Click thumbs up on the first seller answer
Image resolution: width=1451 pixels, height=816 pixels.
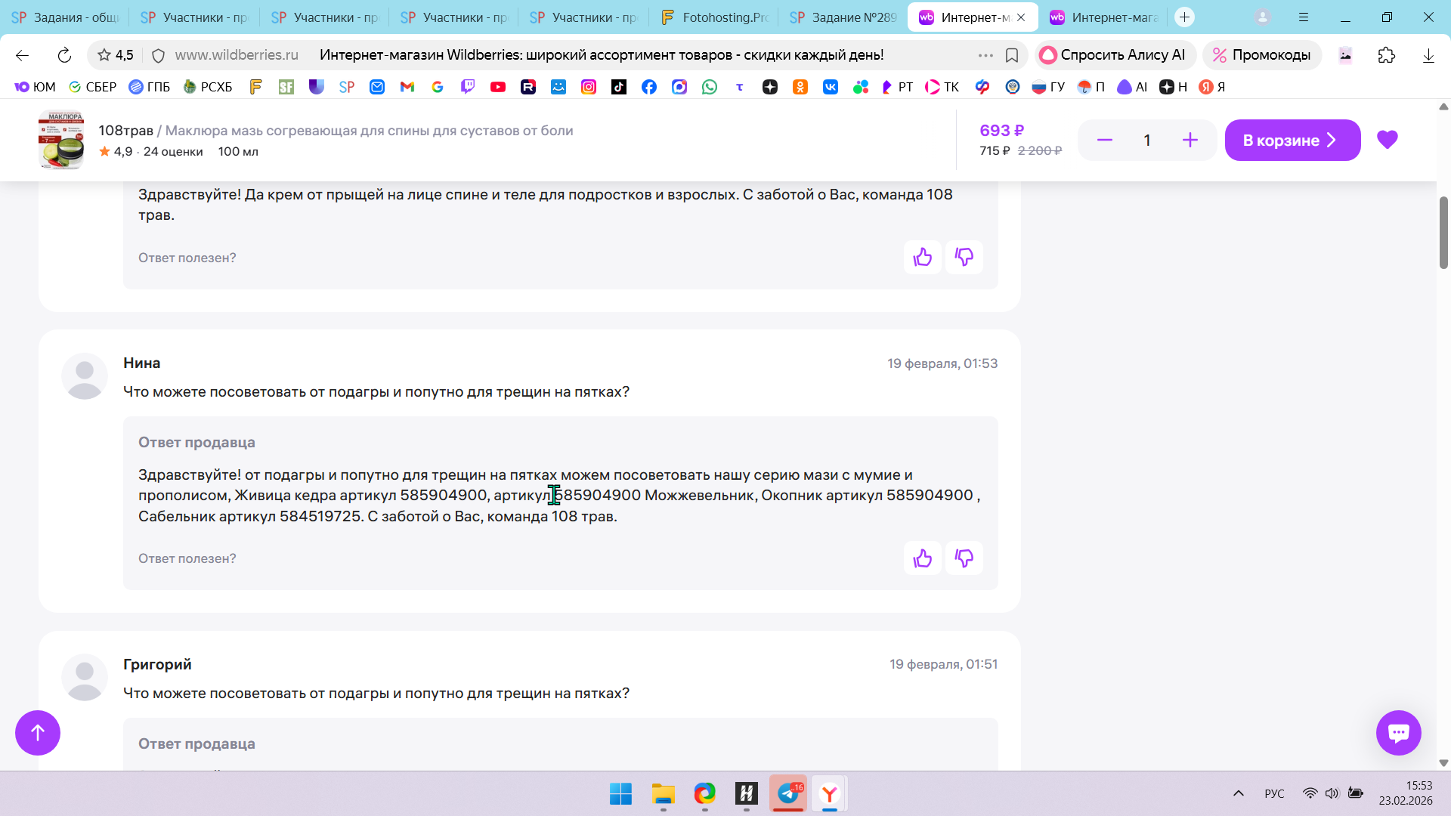[922, 258]
